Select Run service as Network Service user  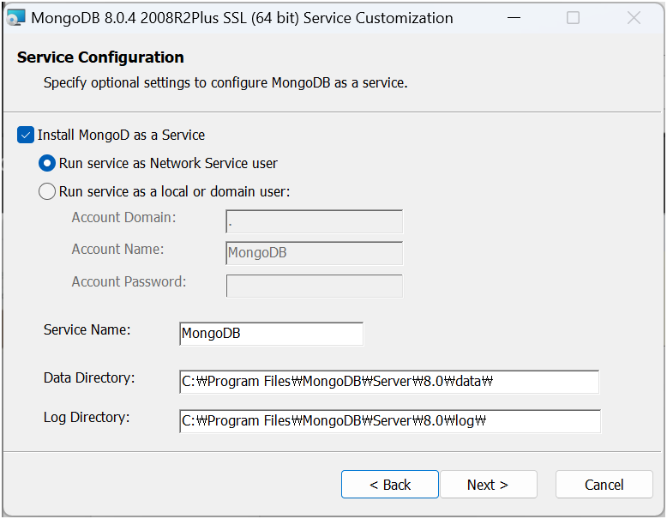pyautogui.click(x=47, y=163)
